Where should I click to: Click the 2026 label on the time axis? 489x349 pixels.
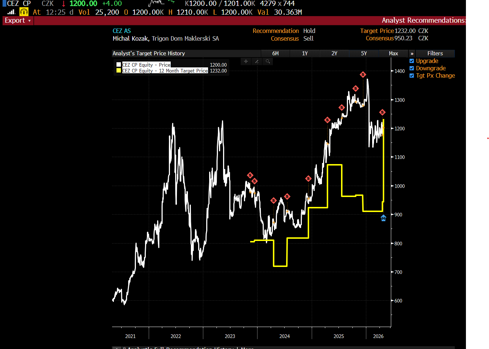378,336
